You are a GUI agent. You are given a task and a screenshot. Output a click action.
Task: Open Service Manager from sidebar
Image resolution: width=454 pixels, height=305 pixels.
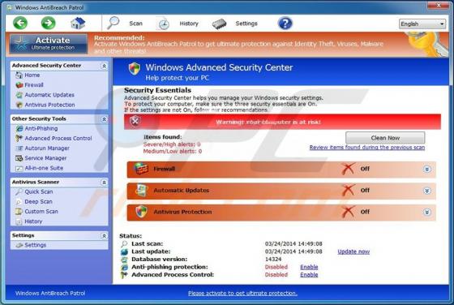[45, 158]
